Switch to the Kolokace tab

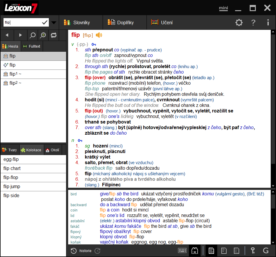point(31,150)
